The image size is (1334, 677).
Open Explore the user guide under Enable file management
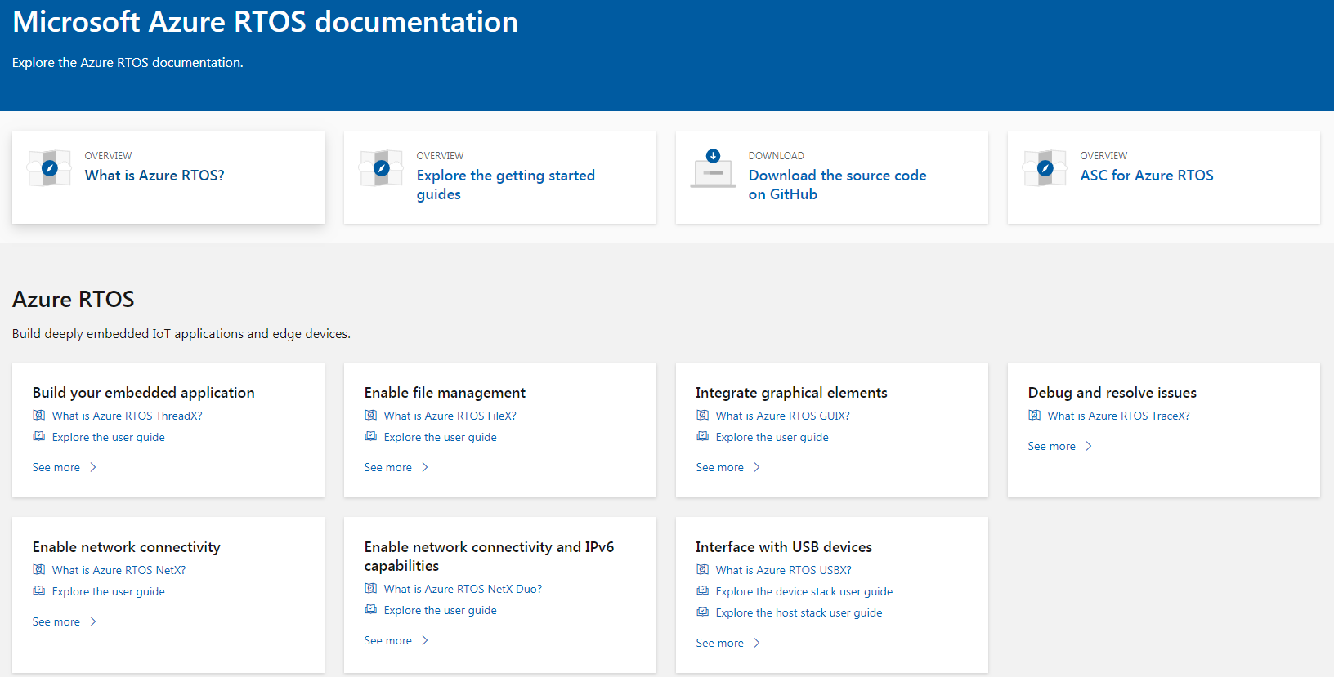coord(441,437)
